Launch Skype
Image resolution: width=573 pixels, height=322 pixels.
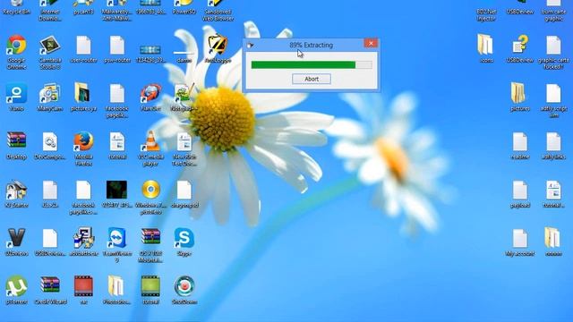[x=184, y=242]
